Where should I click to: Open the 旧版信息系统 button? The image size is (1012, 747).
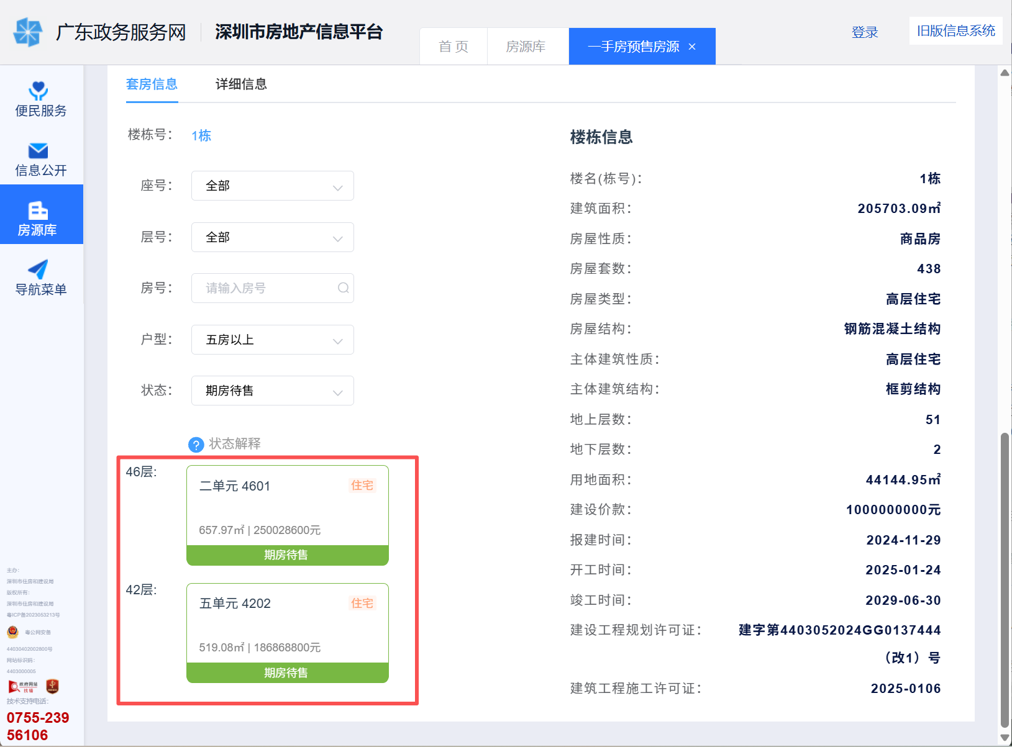click(955, 30)
